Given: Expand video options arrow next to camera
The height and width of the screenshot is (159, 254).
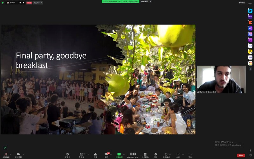Looking at the screenshot, I should [x=23, y=154].
